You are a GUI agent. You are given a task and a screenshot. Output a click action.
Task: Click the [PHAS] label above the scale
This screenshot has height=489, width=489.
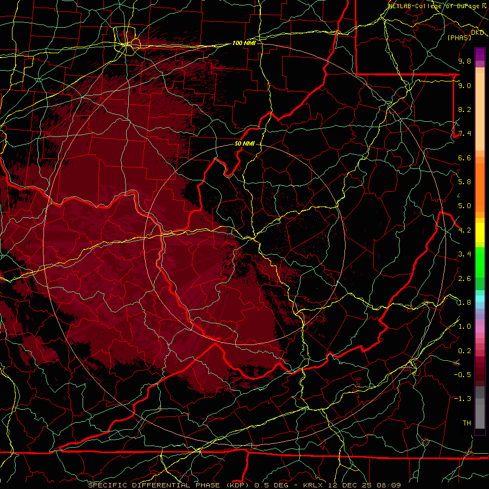(x=459, y=37)
